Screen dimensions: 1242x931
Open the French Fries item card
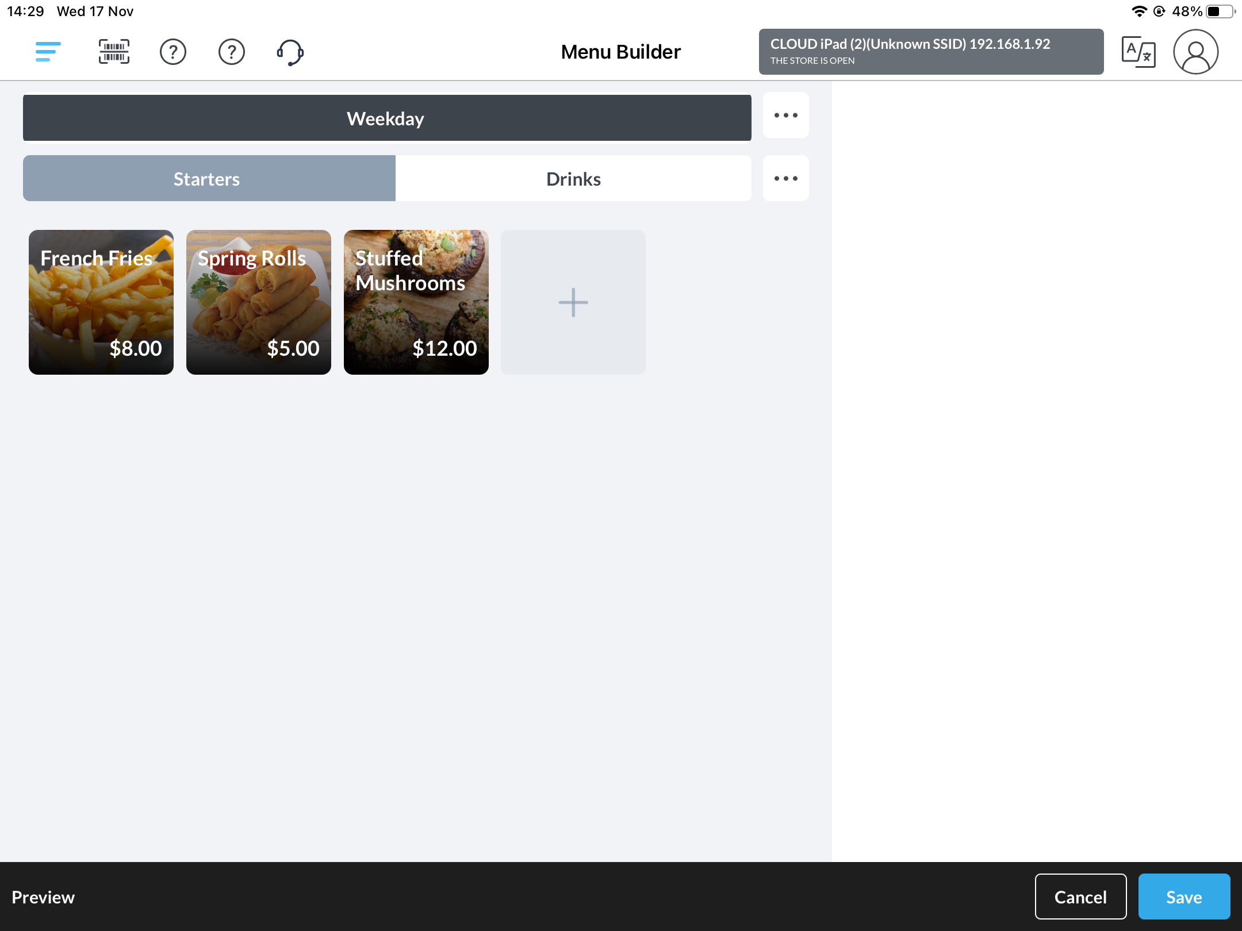(x=101, y=302)
